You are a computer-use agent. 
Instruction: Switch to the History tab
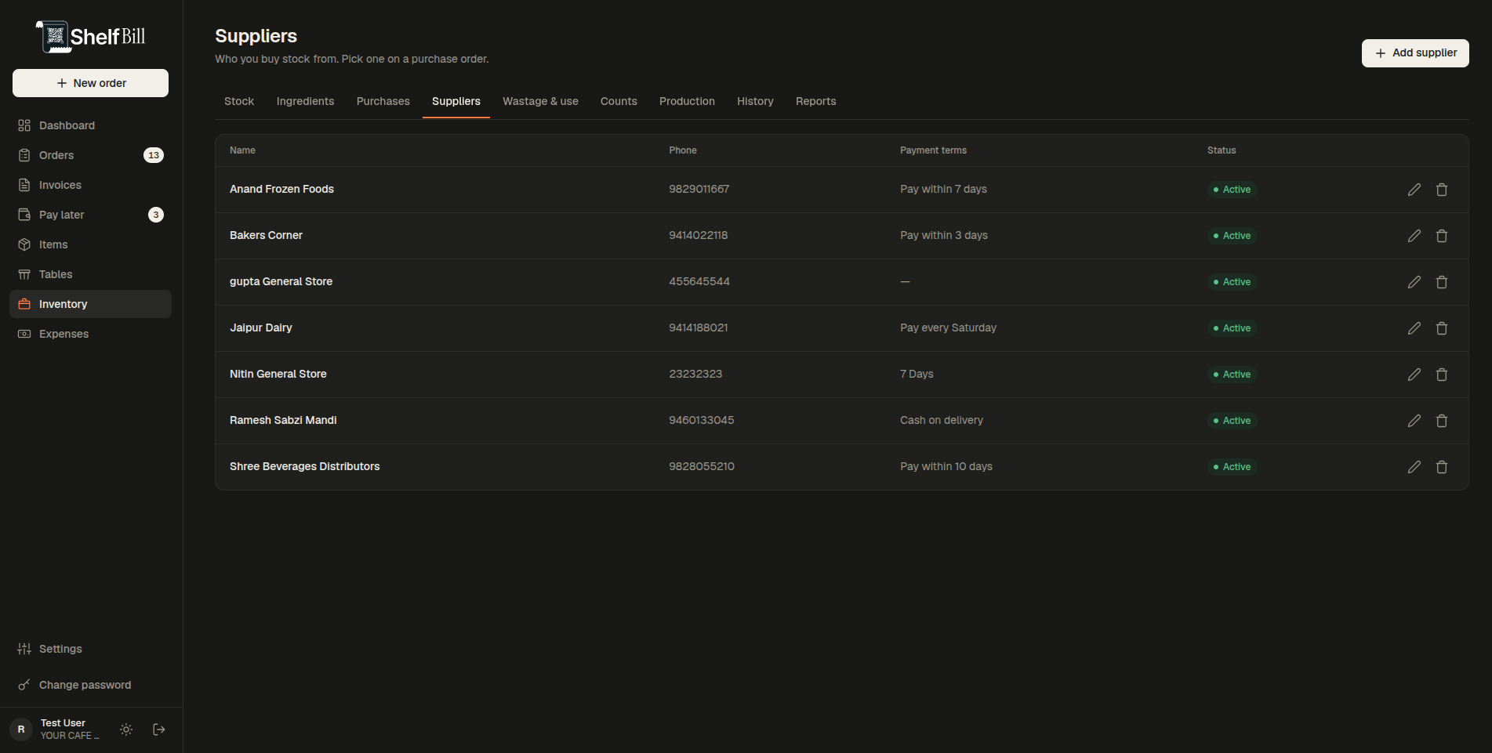755,101
